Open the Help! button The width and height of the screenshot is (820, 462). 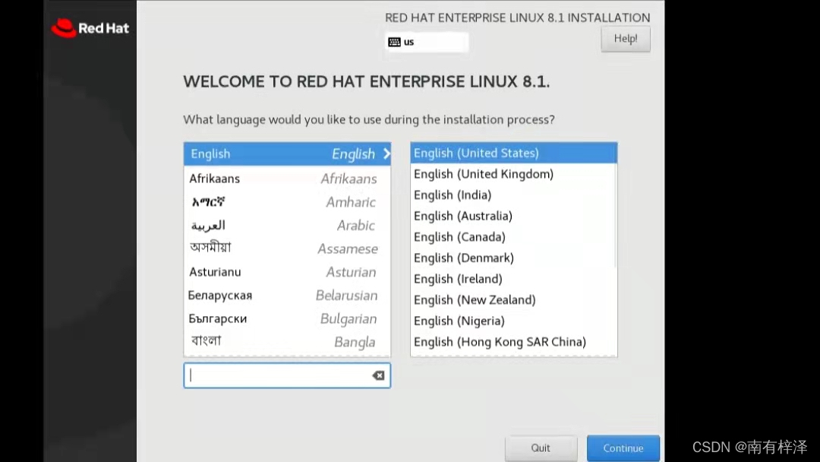626,39
